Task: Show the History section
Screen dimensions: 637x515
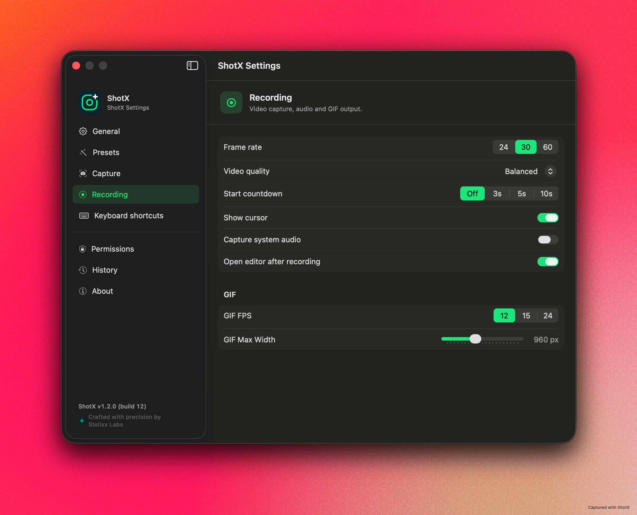Action: tap(136, 270)
